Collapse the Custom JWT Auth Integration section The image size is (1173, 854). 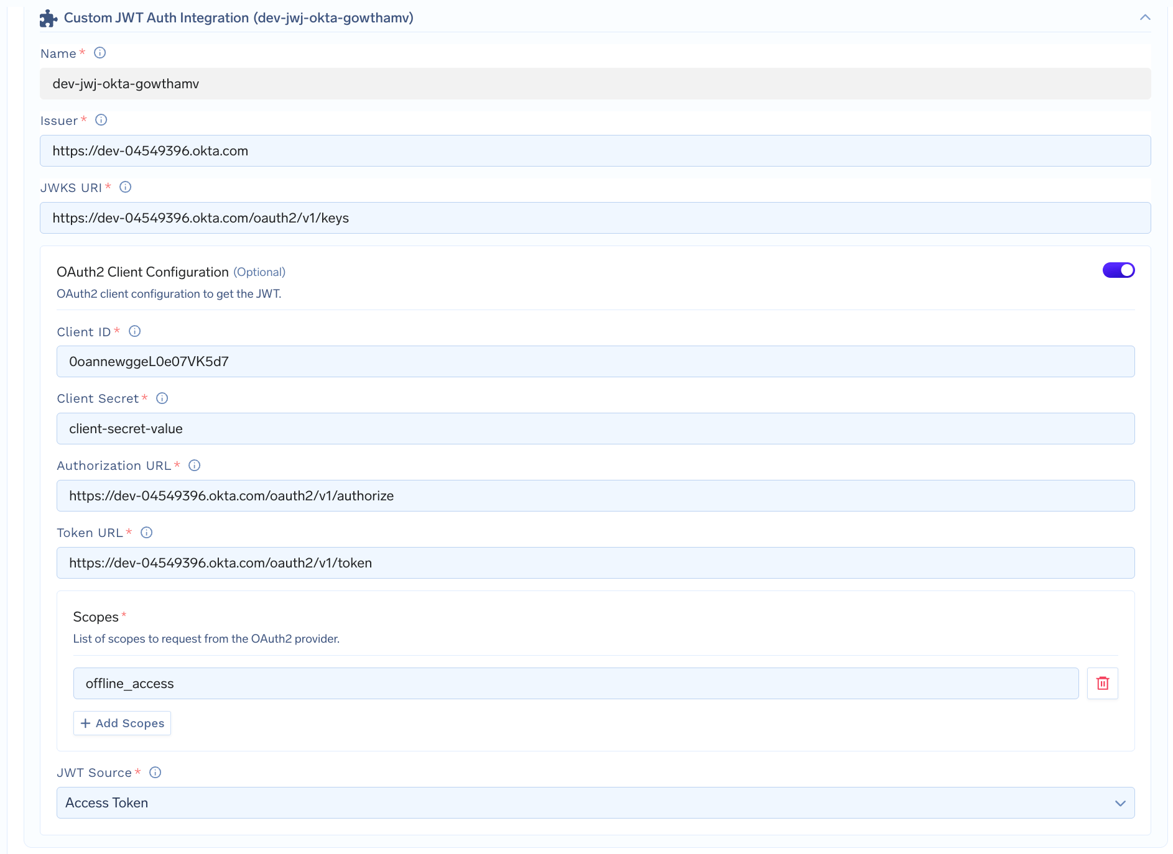[x=1144, y=17]
